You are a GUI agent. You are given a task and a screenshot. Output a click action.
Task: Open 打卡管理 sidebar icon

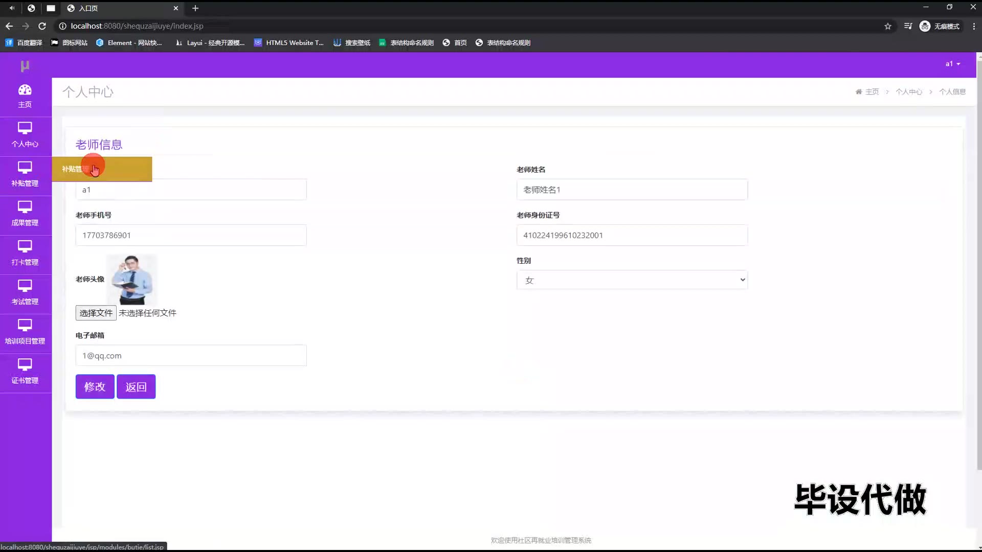(x=25, y=246)
